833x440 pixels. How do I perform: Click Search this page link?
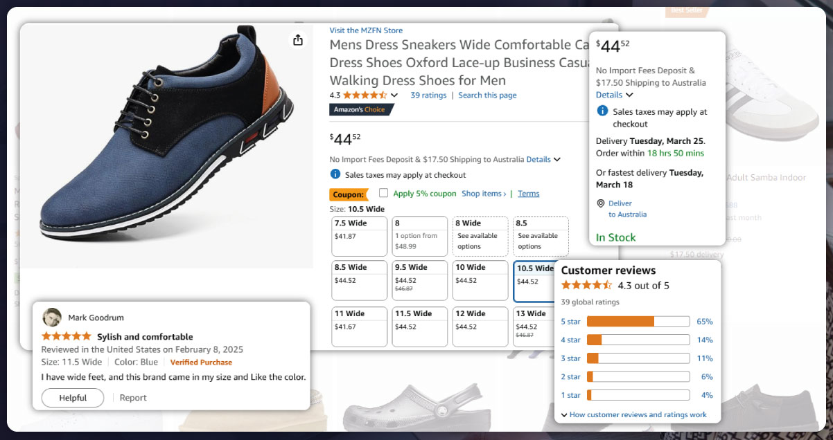pyautogui.click(x=487, y=95)
